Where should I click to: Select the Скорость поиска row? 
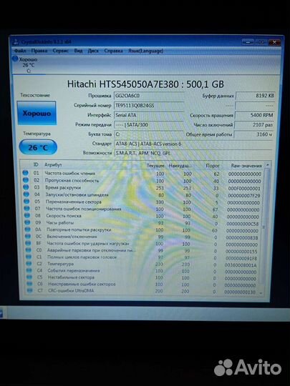click(x=142, y=216)
